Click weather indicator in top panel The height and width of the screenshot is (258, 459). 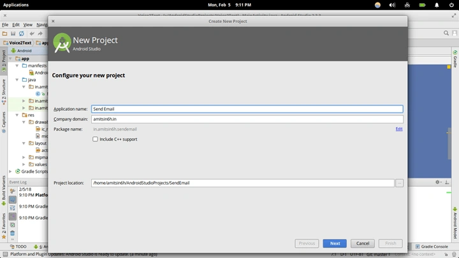[377, 5]
